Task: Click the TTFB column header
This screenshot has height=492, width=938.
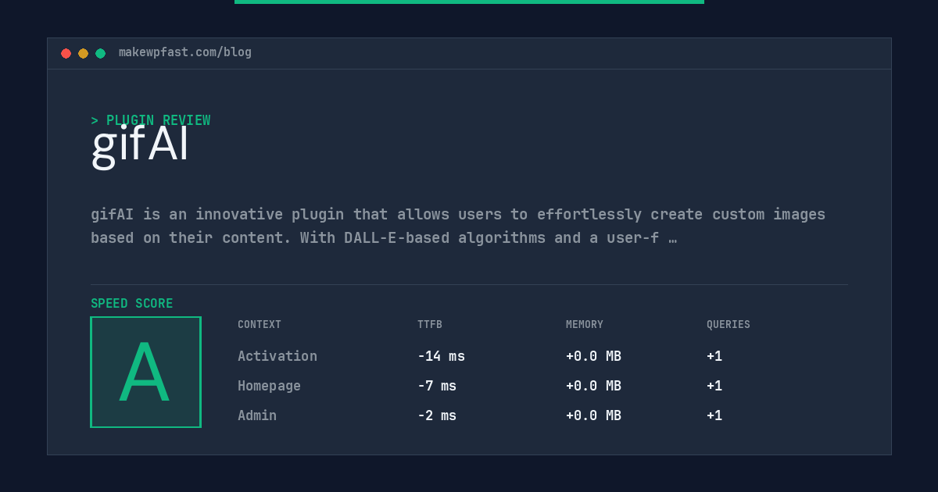Action: [x=430, y=325]
